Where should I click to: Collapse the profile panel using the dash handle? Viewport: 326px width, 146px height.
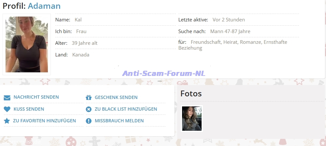pyautogui.click(x=160, y=81)
